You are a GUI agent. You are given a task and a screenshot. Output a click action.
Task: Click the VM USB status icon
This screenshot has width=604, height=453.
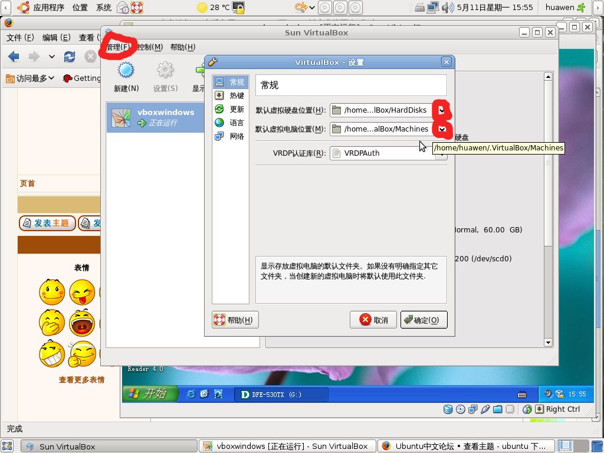(x=485, y=409)
